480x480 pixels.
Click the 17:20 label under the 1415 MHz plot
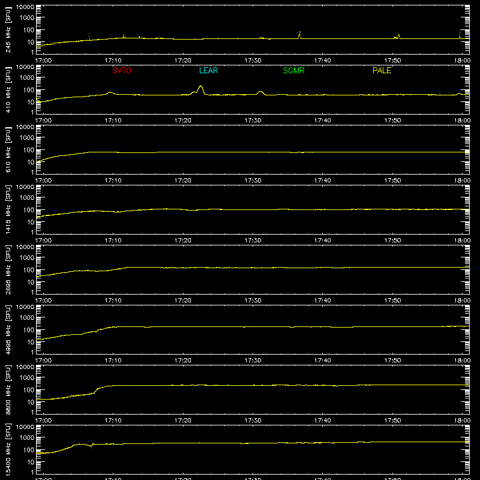(x=183, y=241)
